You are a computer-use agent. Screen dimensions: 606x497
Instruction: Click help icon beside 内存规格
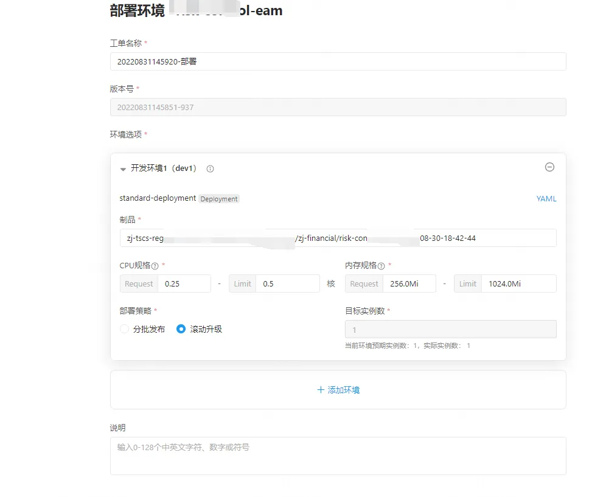pyautogui.click(x=381, y=266)
